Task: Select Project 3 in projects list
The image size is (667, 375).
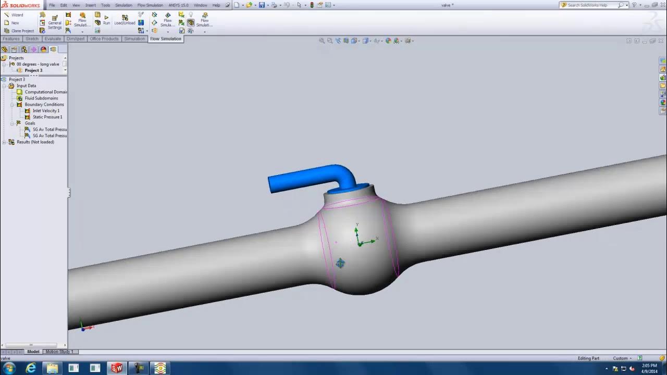Action: pyautogui.click(x=33, y=70)
